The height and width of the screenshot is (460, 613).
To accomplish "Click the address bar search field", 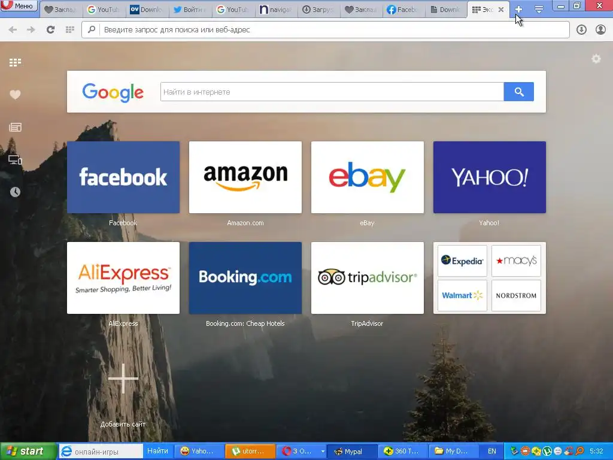I will point(325,30).
